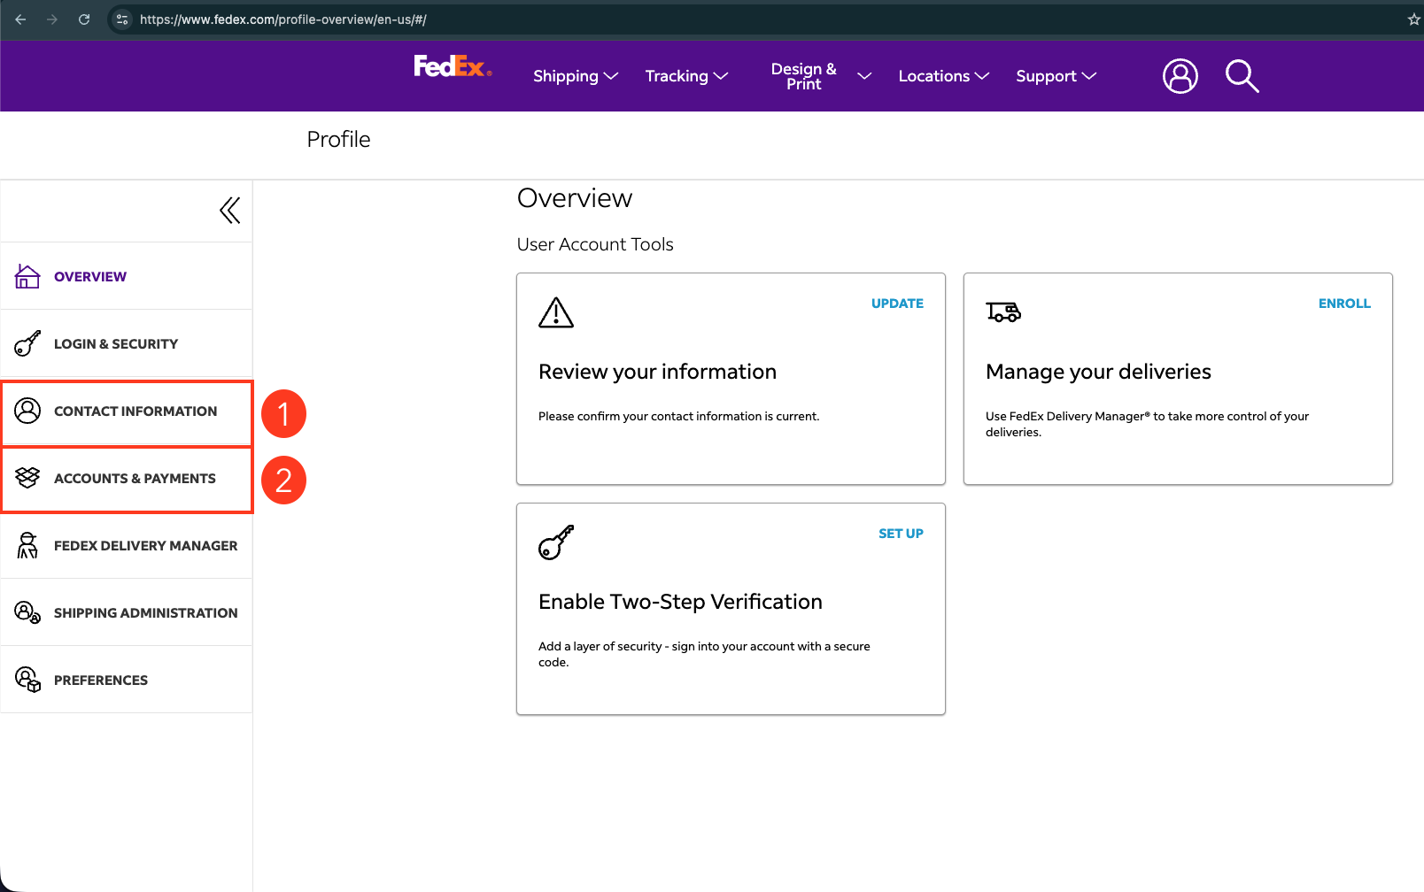This screenshot has height=892, width=1424.
Task: Click the Login & Security key icon
Action: (27, 343)
